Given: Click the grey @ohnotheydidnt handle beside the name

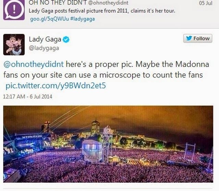Looking at the screenshot, I should [x=108, y=3].
